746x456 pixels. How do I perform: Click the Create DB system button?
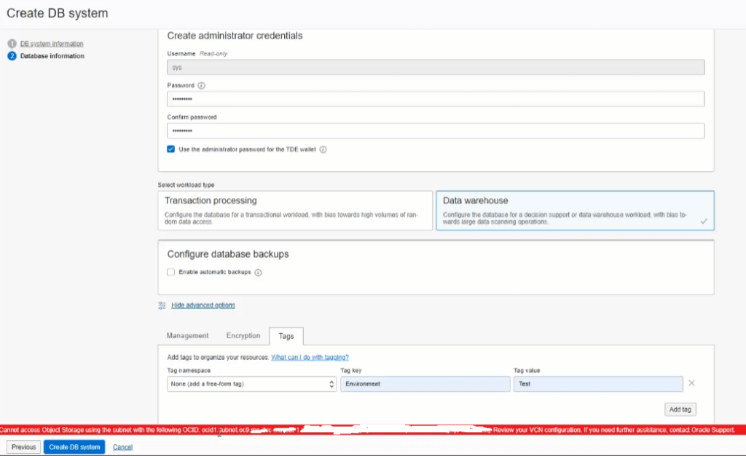point(74,447)
